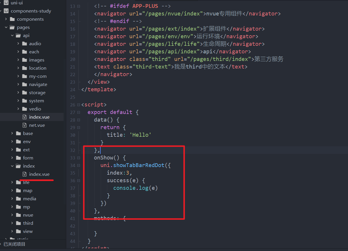
Task: Fold the ifdef comment at line 13
Action: tap(78, 6)
